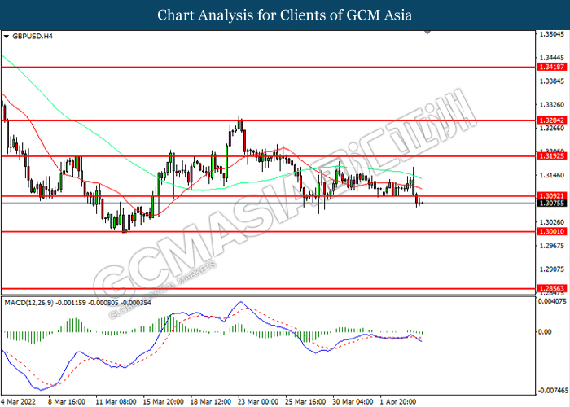Click the 1.32660 price scale value
Image resolution: width=570 pixels, height=407 pixels.
(552, 129)
